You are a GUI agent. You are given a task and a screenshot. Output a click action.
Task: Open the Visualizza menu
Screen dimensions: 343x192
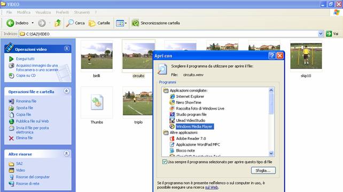[x=43, y=12]
